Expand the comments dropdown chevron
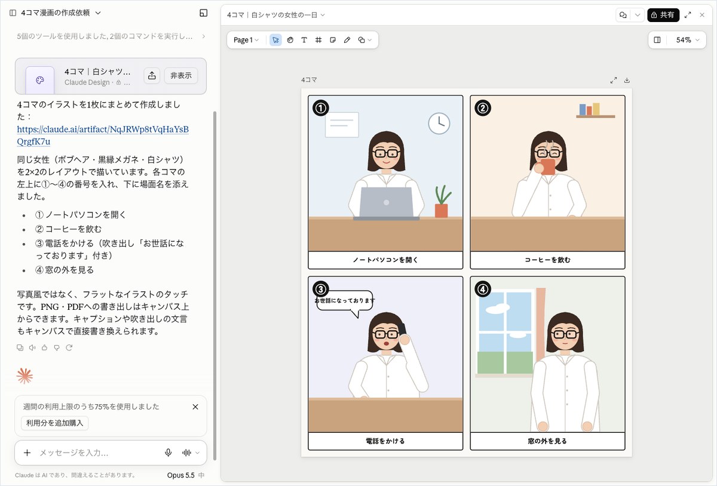Screen dimensions: 717x486 638,15
